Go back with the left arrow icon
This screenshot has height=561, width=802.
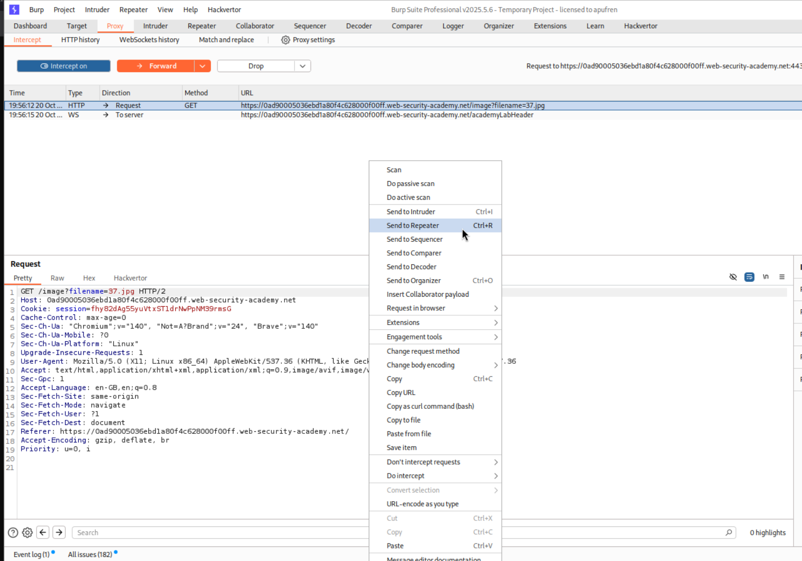pyautogui.click(x=43, y=532)
